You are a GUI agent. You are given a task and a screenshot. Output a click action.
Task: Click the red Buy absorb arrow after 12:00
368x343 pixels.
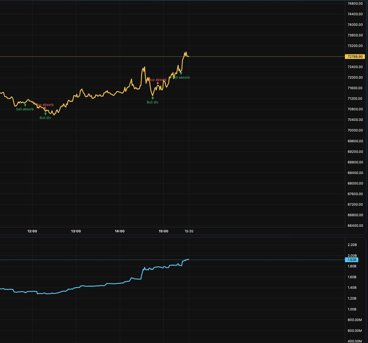click(x=45, y=108)
